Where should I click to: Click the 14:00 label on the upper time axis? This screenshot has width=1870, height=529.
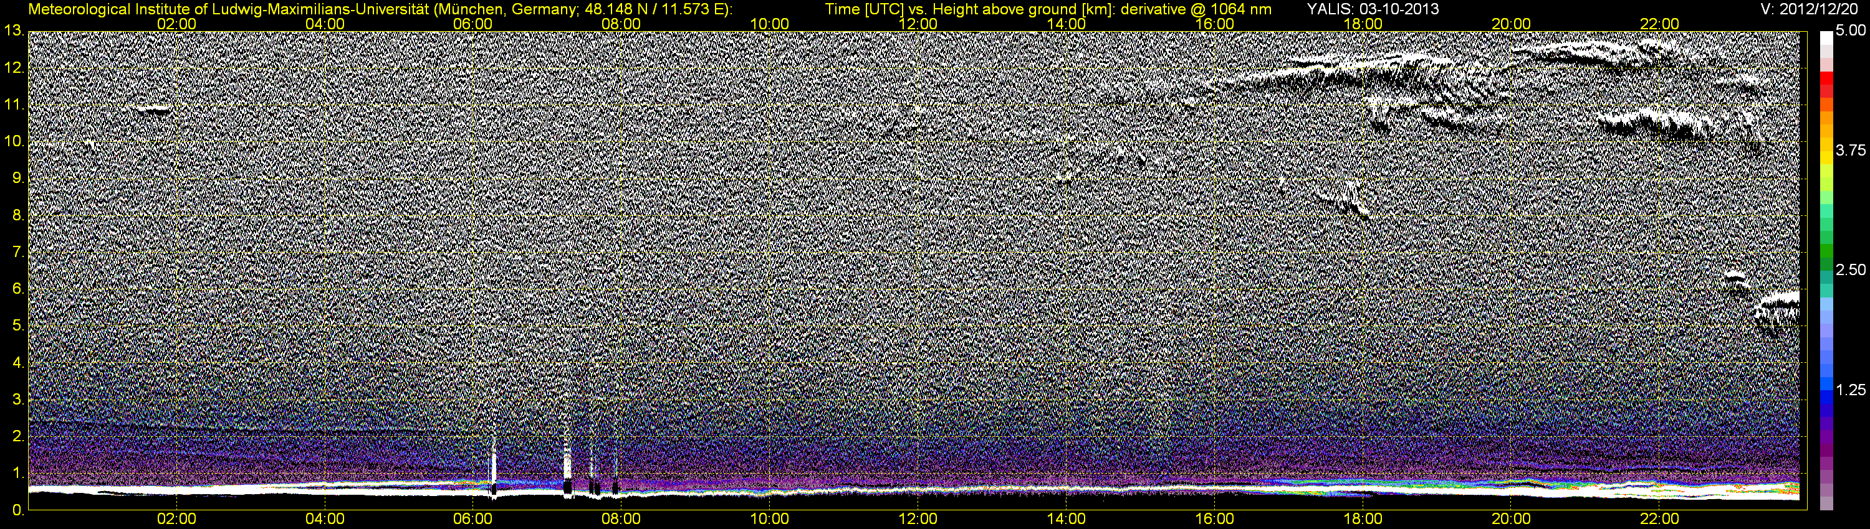(1067, 24)
